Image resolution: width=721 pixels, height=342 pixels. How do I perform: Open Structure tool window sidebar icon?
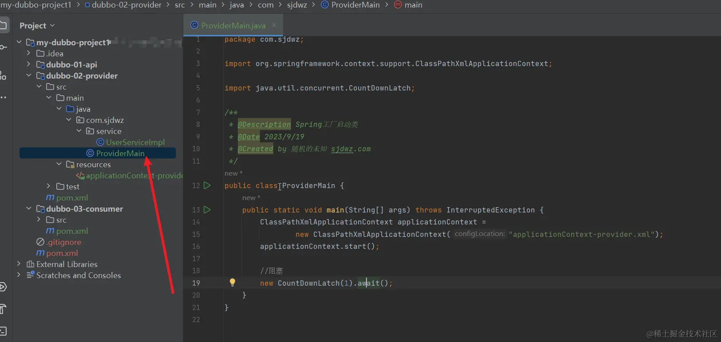[x=3, y=75]
